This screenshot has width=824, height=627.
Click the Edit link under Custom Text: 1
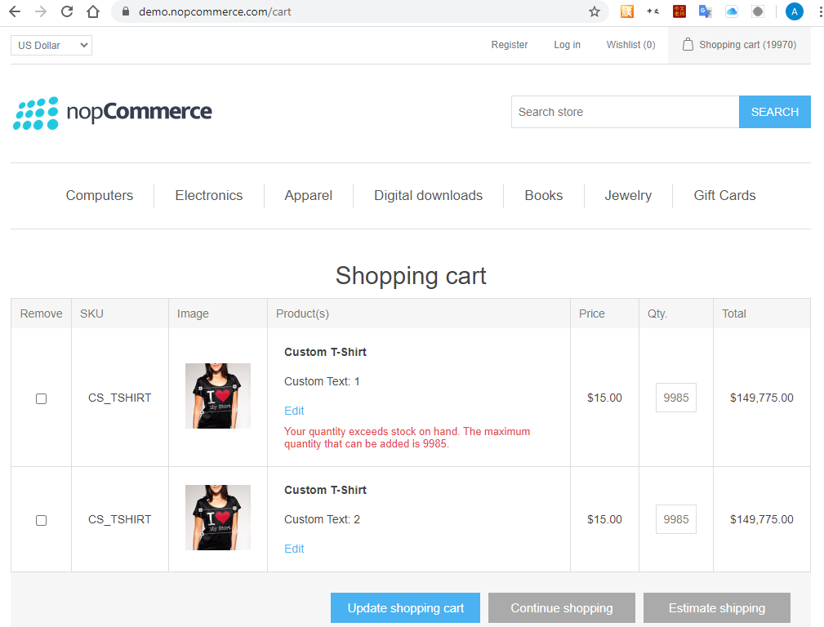tap(294, 411)
